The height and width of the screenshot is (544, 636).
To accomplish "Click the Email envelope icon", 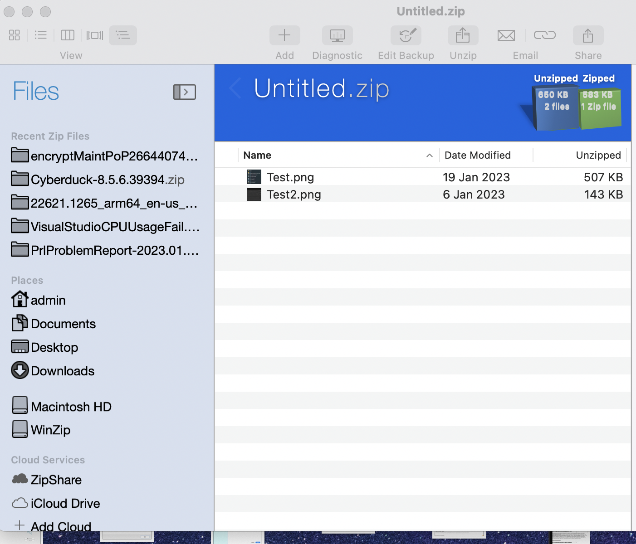I will (x=506, y=35).
